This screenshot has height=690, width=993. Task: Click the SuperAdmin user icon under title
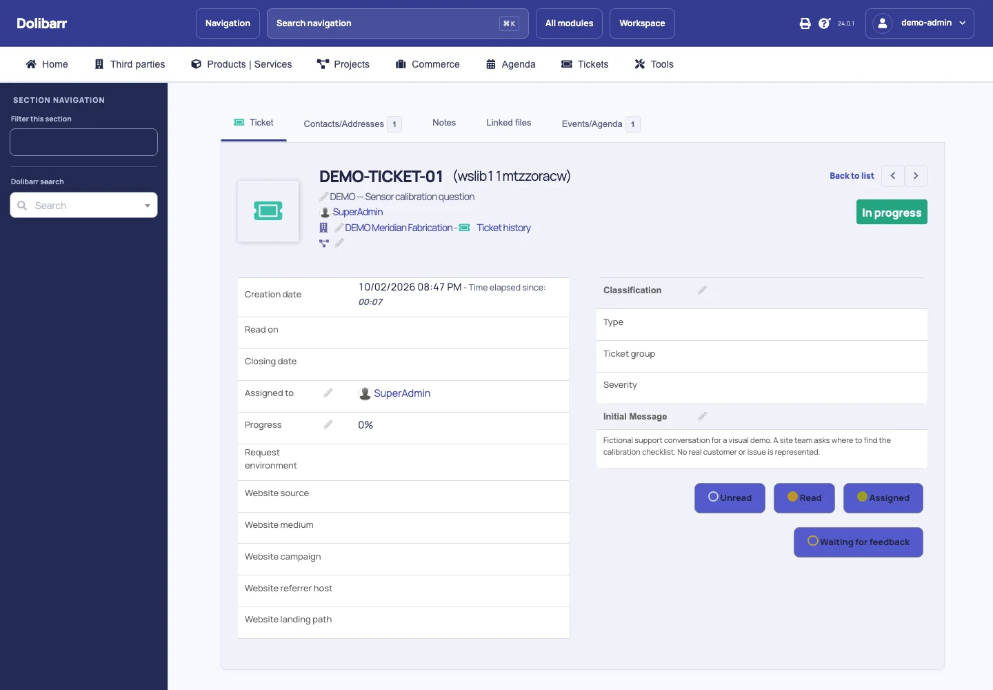point(325,212)
